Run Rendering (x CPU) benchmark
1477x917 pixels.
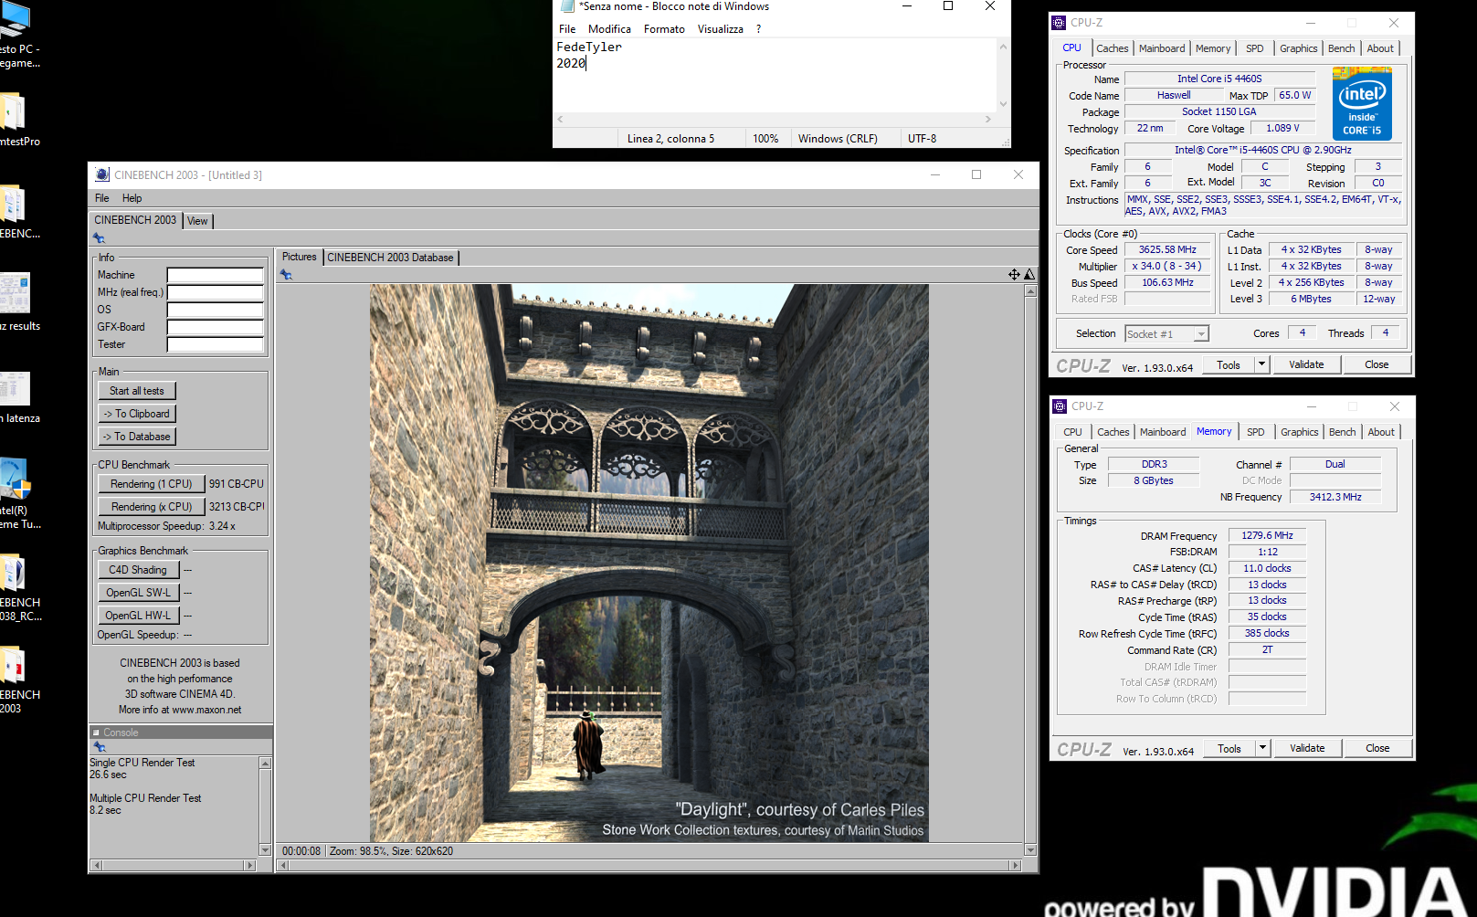coord(151,507)
